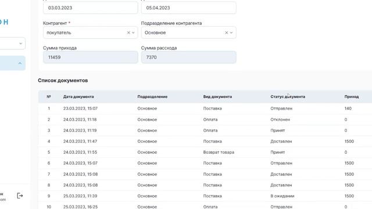Image resolution: width=372 pixels, height=209 pixels.
Task: Sort by Дата документа column header
Action: (x=78, y=97)
